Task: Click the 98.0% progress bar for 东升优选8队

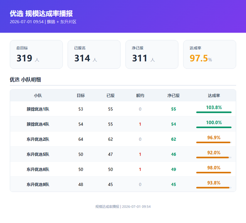Action: [x=214, y=173]
